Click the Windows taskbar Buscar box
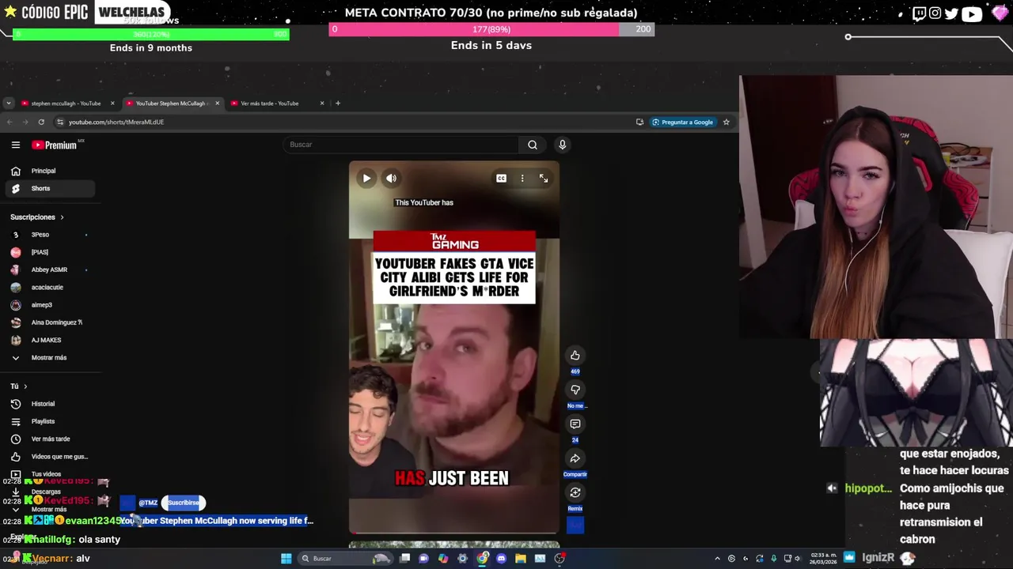 point(345,559)
